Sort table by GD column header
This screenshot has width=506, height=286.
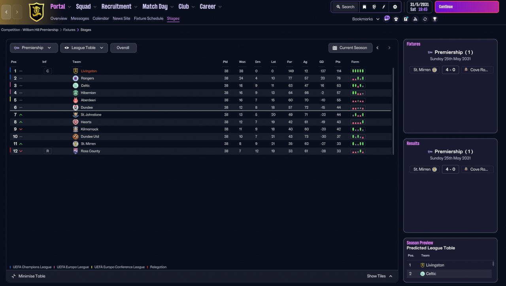pyautogui.click(x=322, y=62)
